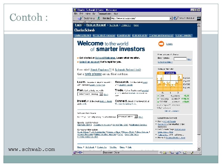
Task: Open the Accounts & Services navigation tab
Action: pyautogui.click(x=104, y=36)
